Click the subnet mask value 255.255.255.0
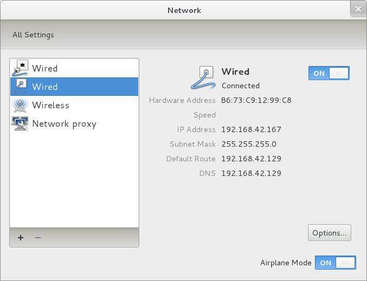This screenshot has height=281, width=367. tap(249, 144)
